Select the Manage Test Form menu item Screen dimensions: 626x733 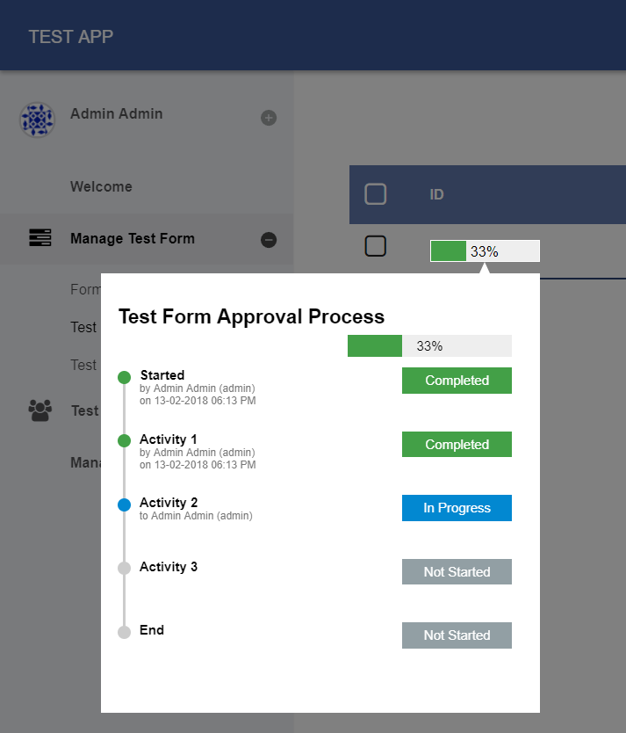133,238
